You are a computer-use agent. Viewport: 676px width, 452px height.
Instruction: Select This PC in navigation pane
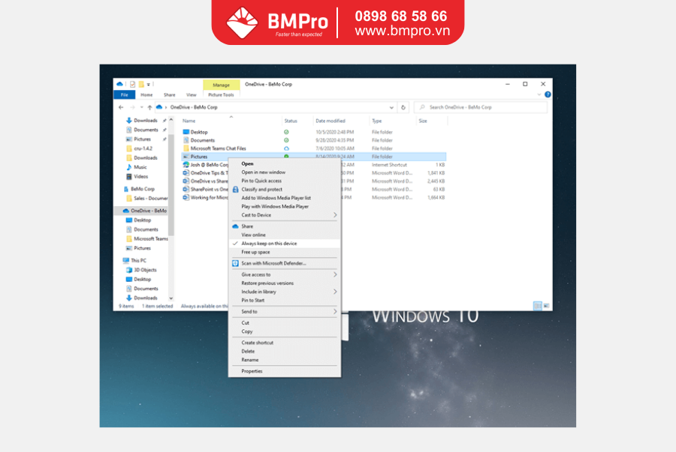(x=138, y=261)
